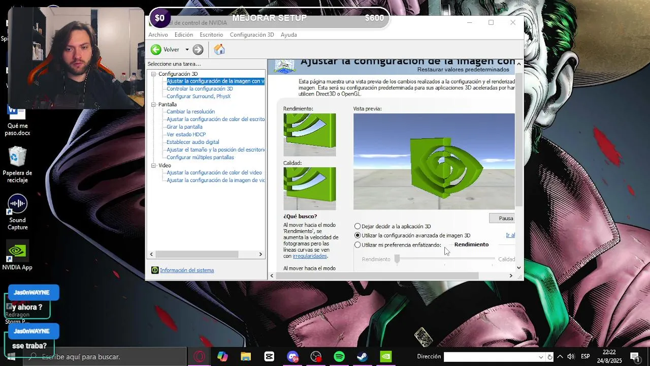650x366 pixels.
Task: Click left arrow of task tree scrollbar
Action: (x=151, y=254)
